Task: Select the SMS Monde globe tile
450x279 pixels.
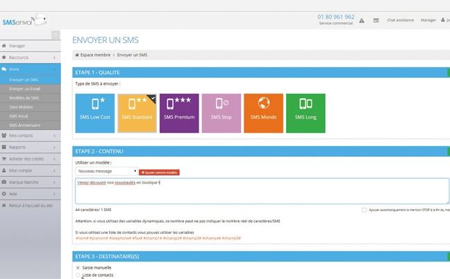Action: [263, 113]
